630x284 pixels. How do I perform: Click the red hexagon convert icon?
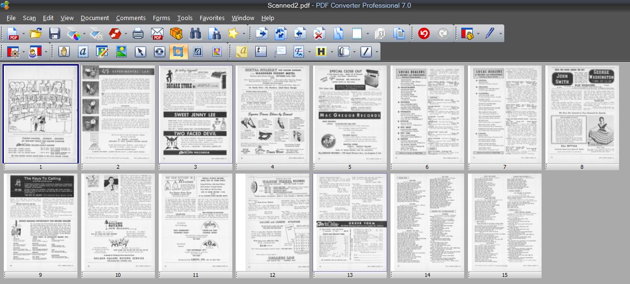115,33
